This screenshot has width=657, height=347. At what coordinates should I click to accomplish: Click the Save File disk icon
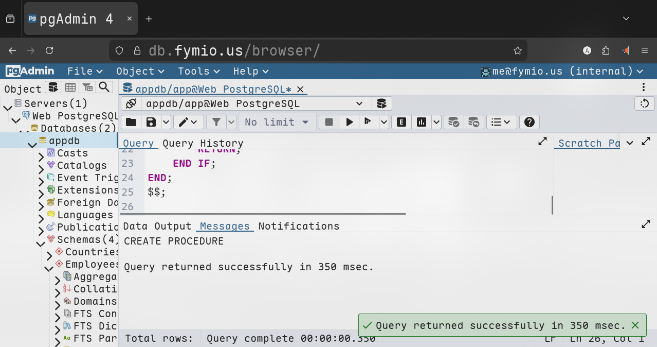tap(151, 122)
